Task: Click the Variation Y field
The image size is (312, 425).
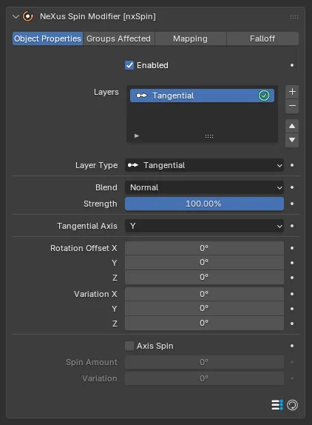Action: click(204, 309)
